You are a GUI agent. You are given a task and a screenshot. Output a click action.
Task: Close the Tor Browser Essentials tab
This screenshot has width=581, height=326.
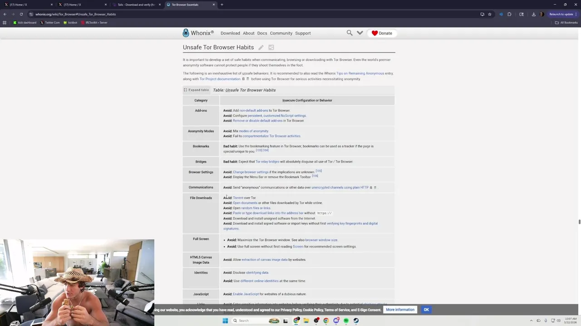[214, 5]
